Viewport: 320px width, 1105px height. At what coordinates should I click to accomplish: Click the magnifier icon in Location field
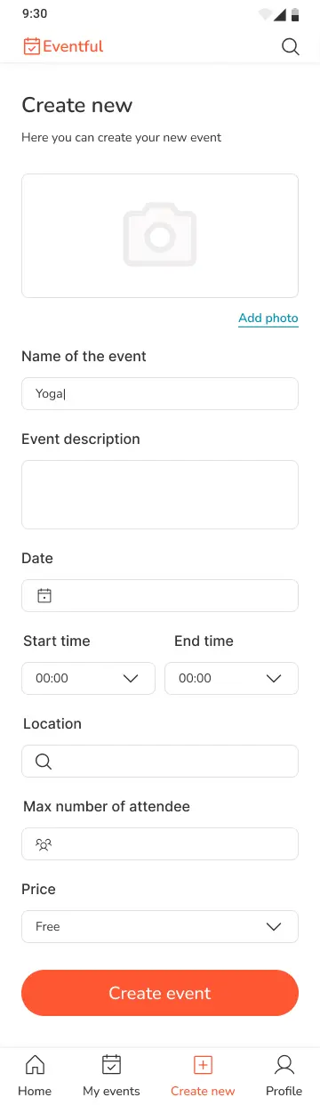pos(43,761)
